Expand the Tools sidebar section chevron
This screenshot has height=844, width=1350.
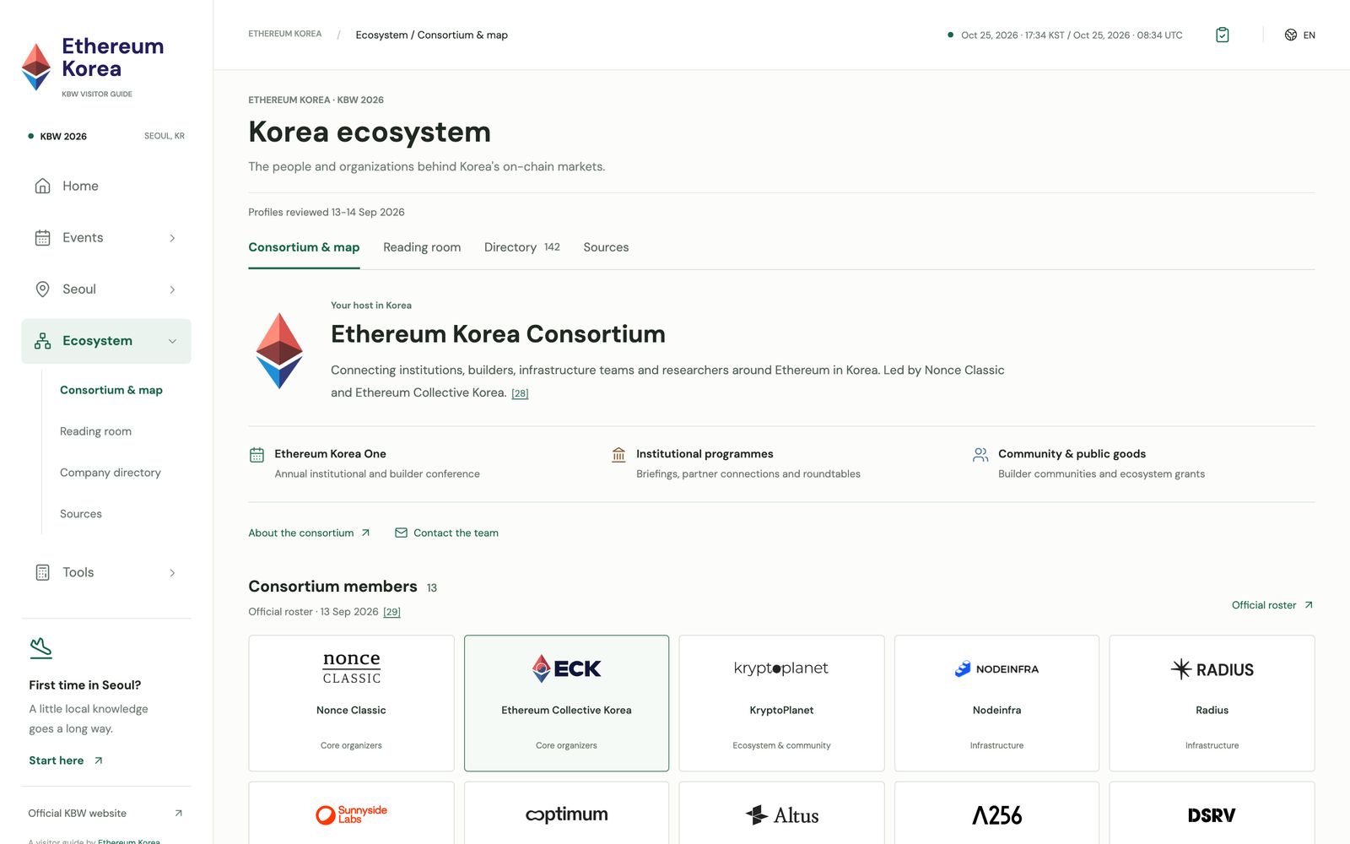(x=172, y=572)
